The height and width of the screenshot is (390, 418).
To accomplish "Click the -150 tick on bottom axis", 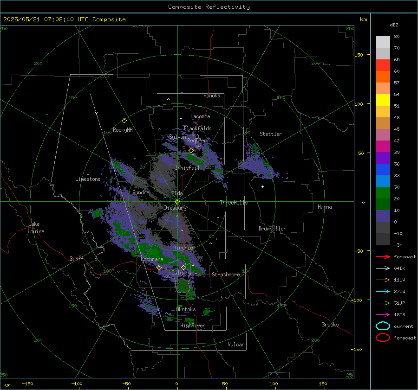I will click(27, 384).
